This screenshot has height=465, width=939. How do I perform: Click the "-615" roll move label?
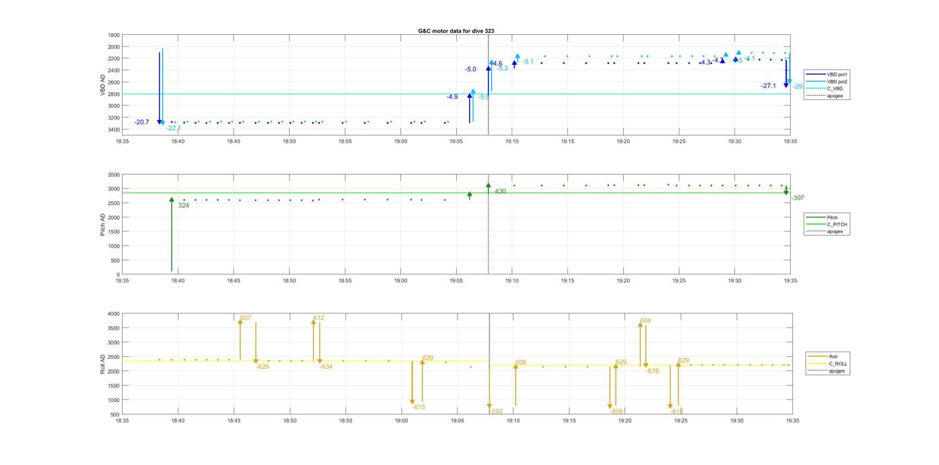coord(419,407)
